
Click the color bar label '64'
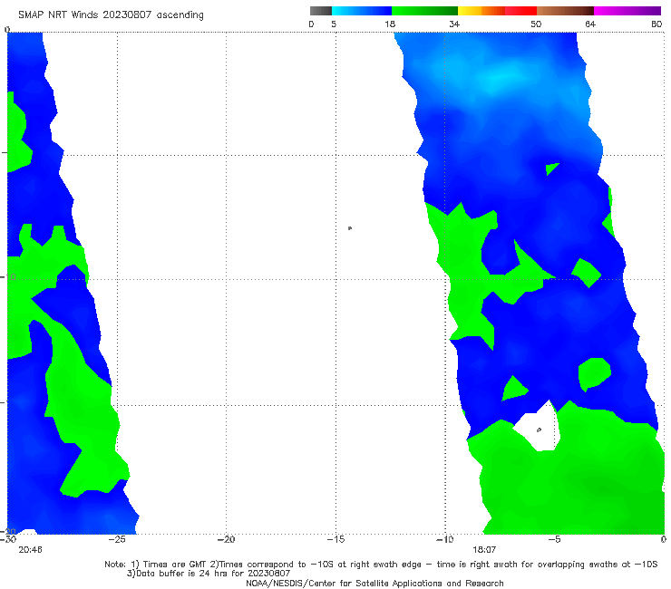click(590, 24)
